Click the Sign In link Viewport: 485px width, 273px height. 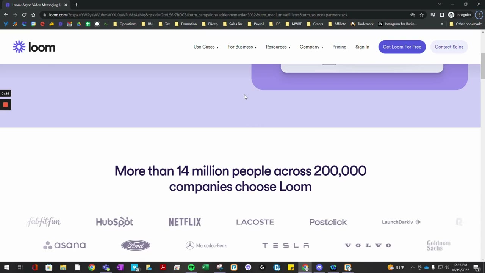362,47
